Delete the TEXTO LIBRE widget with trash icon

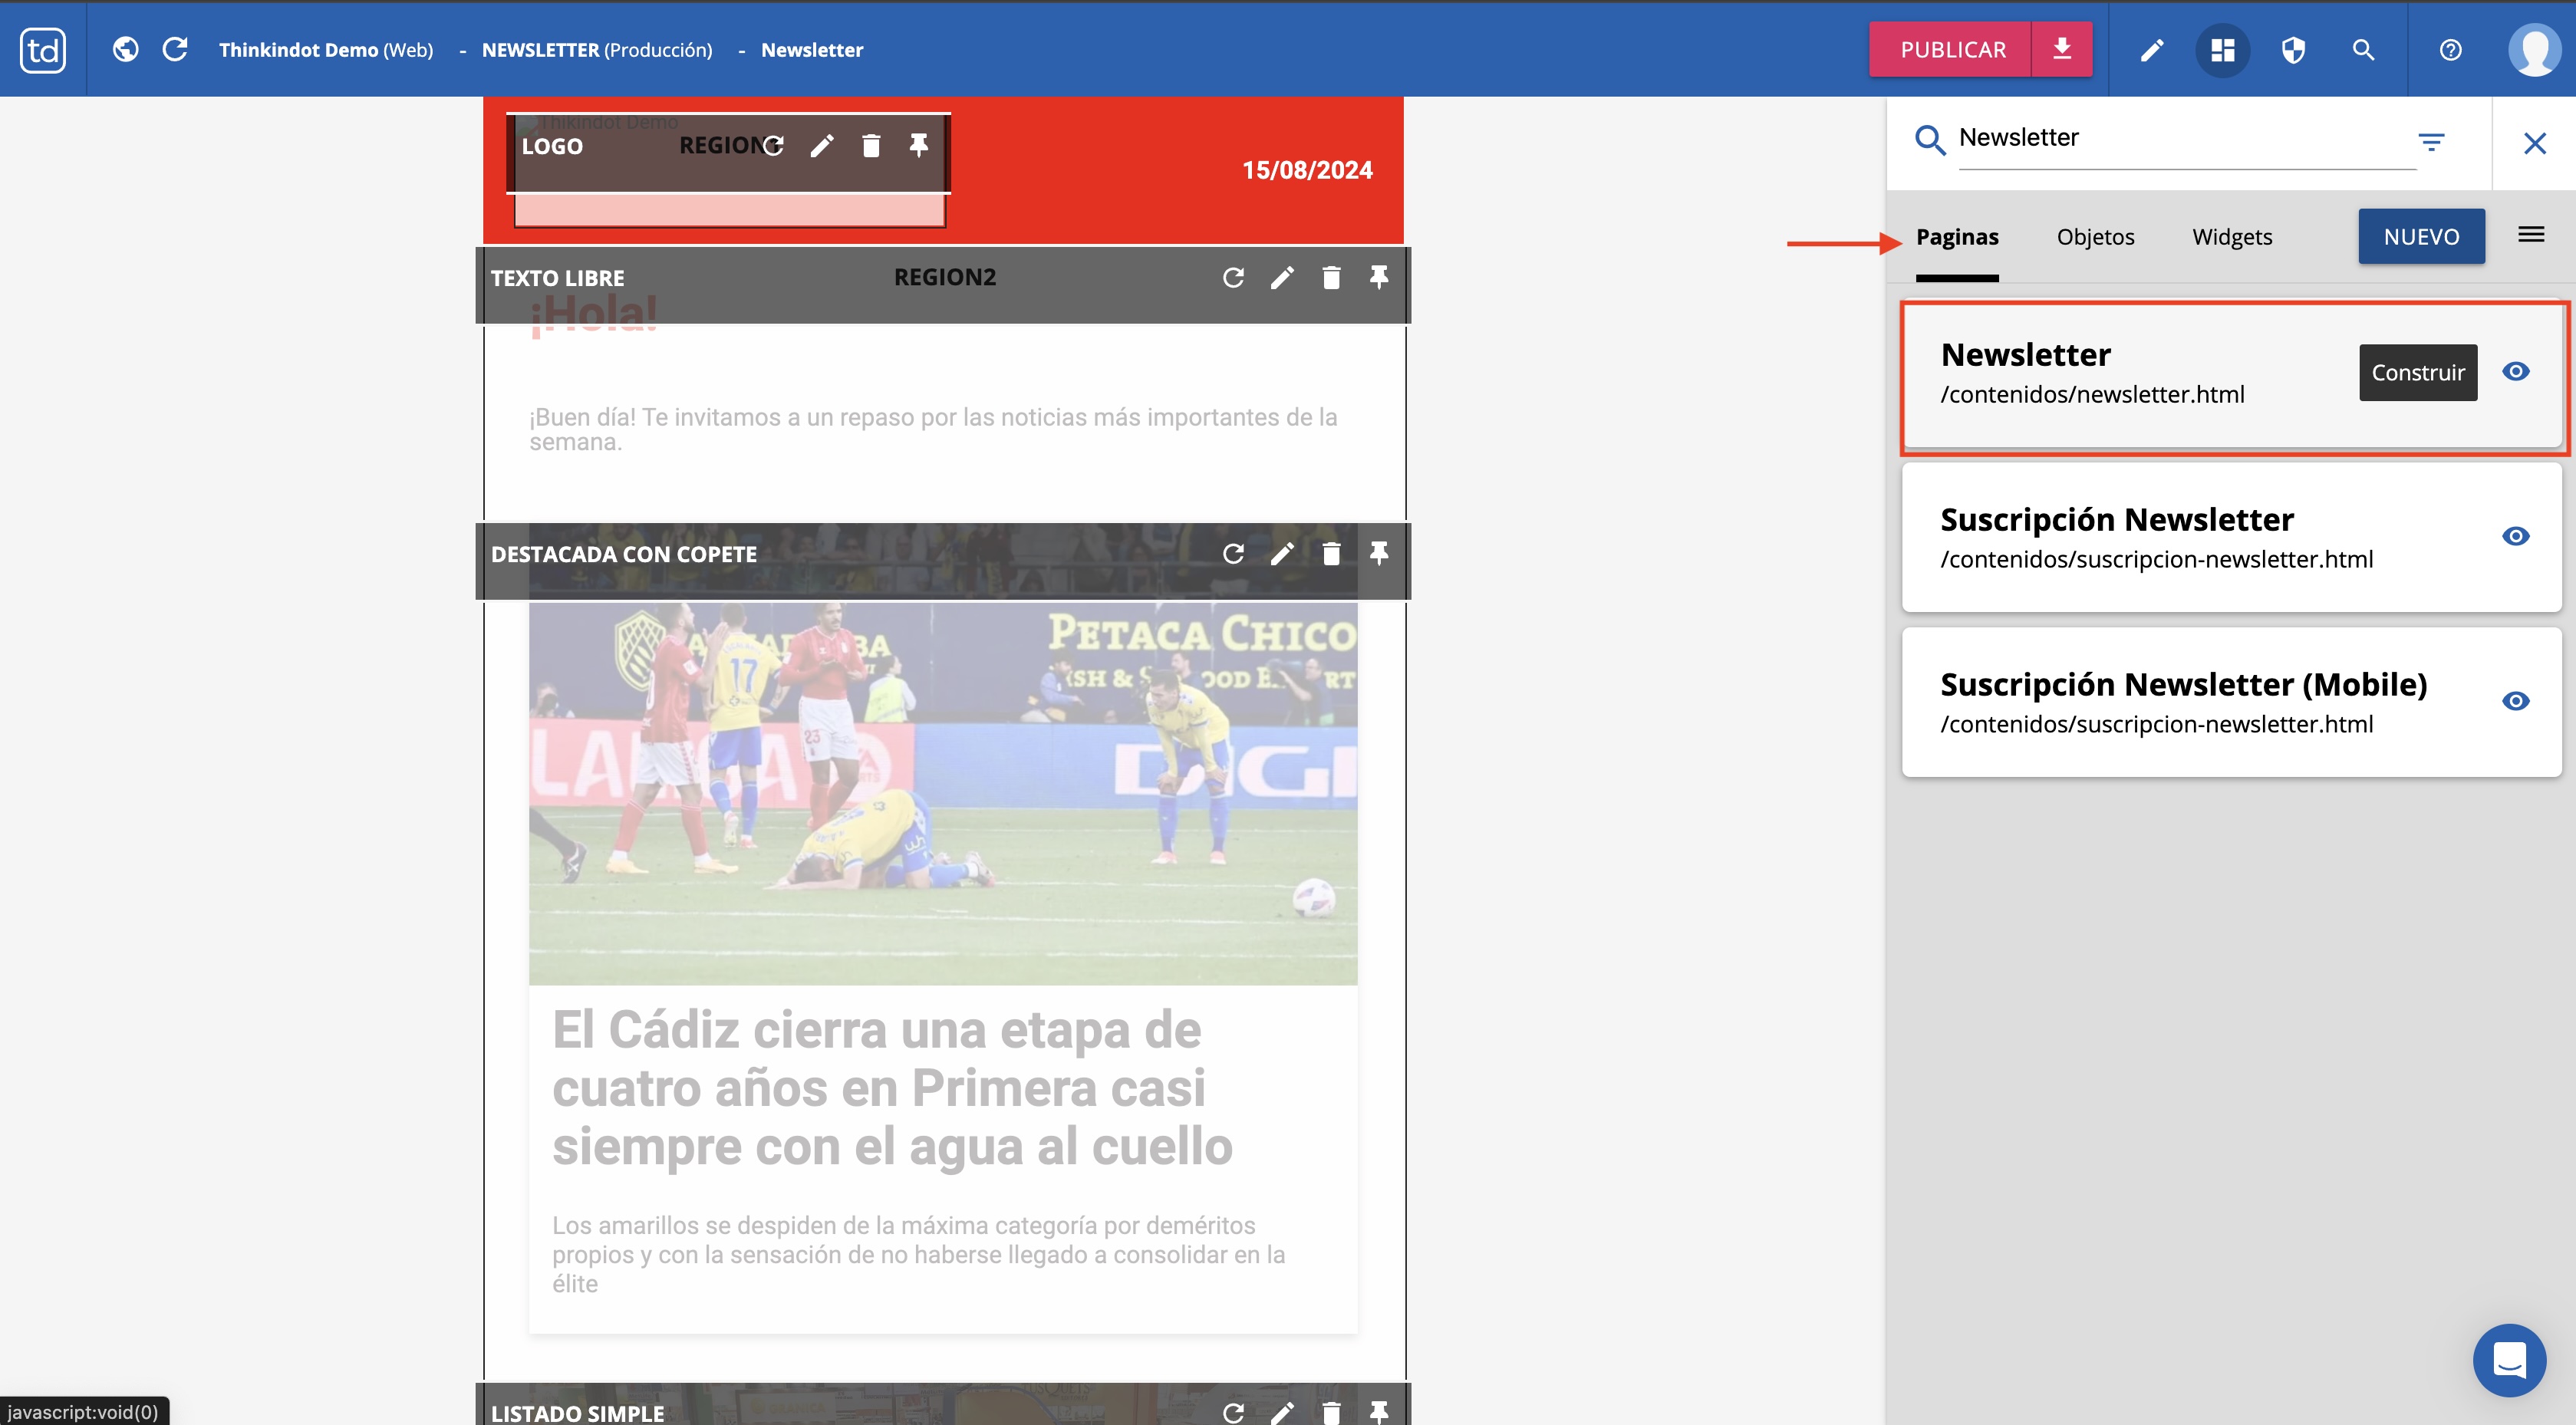[1330, 278]
